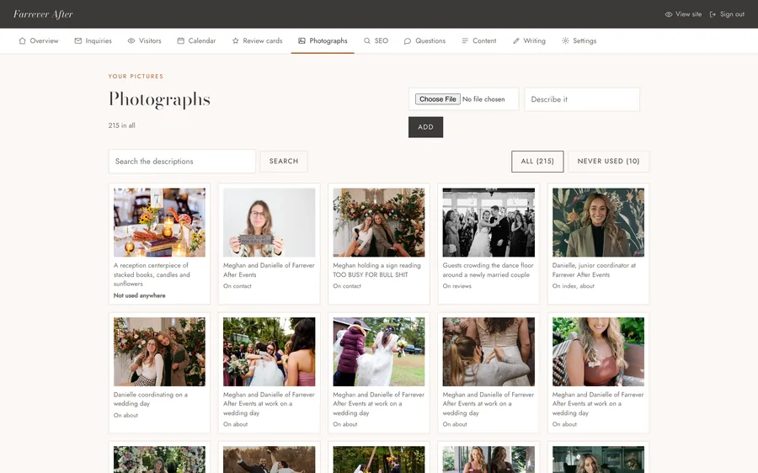The image size is (758, 473).
Task: Click the Visitors eye icon
Action: (x=131, y=41)
